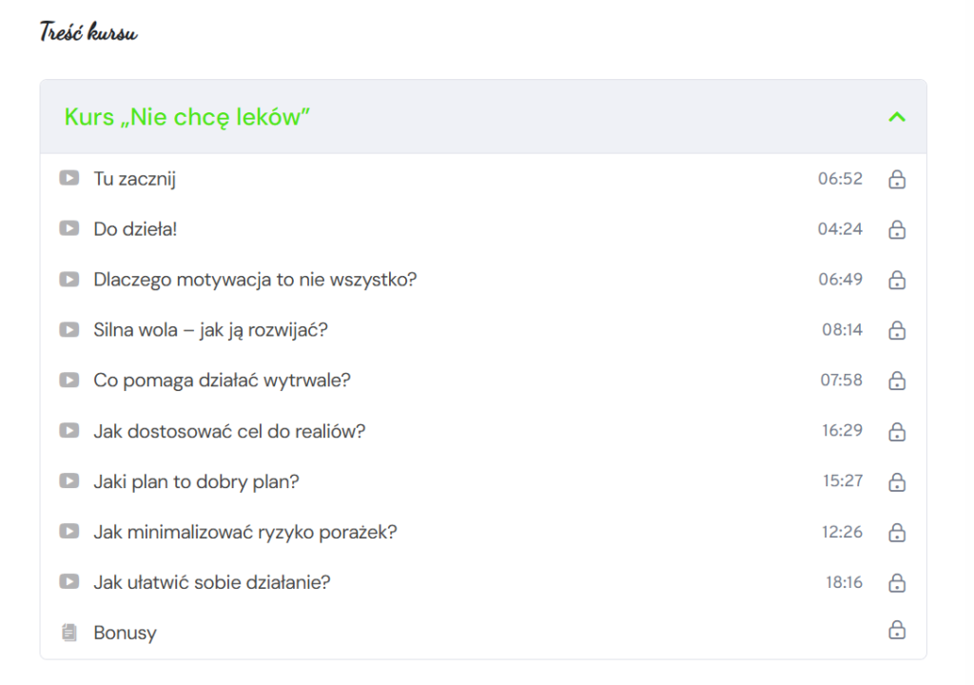Click video icon next to "Do dzieła!"
Image resolution: width=974 pixels, height=685 pixels.
click(68, 228)
